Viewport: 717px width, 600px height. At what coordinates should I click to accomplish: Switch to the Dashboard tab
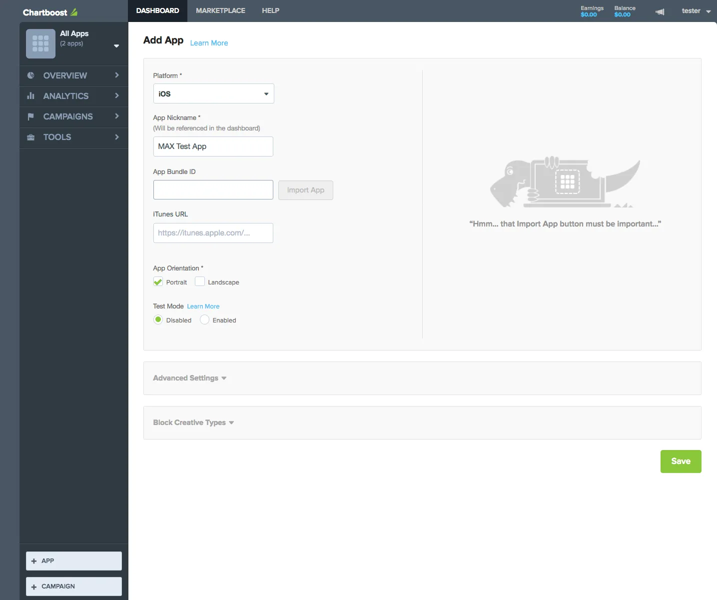(157, 10)
